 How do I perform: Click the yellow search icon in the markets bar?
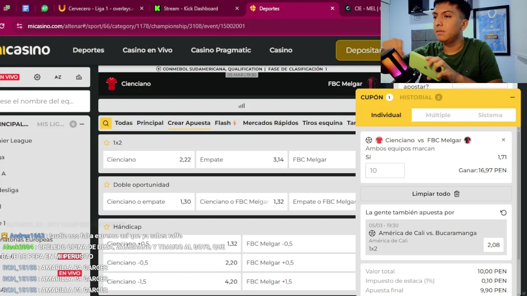tap(106, 123)
